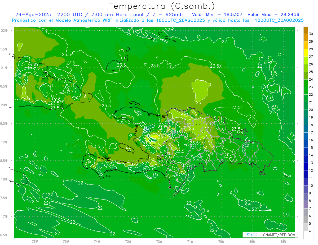Click the "15" label on the color scale
Viewport: 318px width, 245px height.
tap(311, 147)
